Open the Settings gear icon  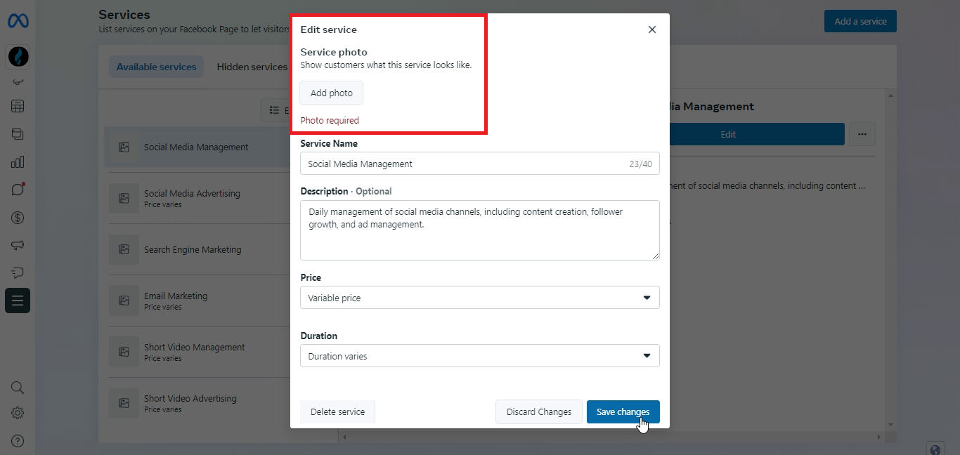pyautogui.click(x=18, y=413)
